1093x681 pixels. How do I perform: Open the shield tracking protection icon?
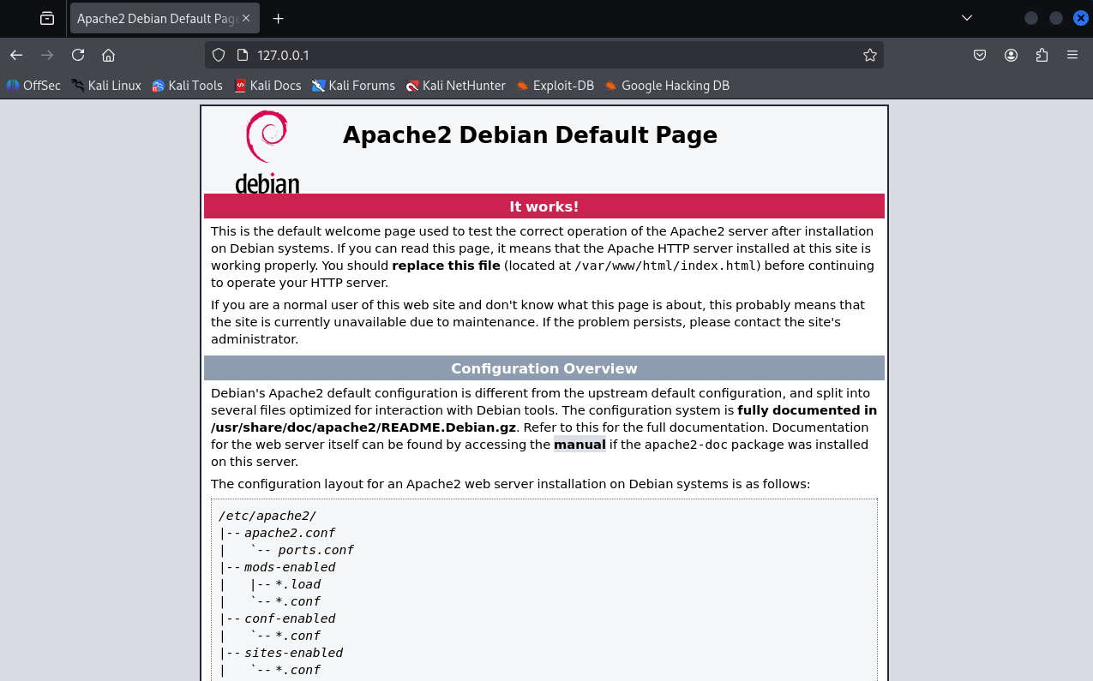click(x=219, y=55)
